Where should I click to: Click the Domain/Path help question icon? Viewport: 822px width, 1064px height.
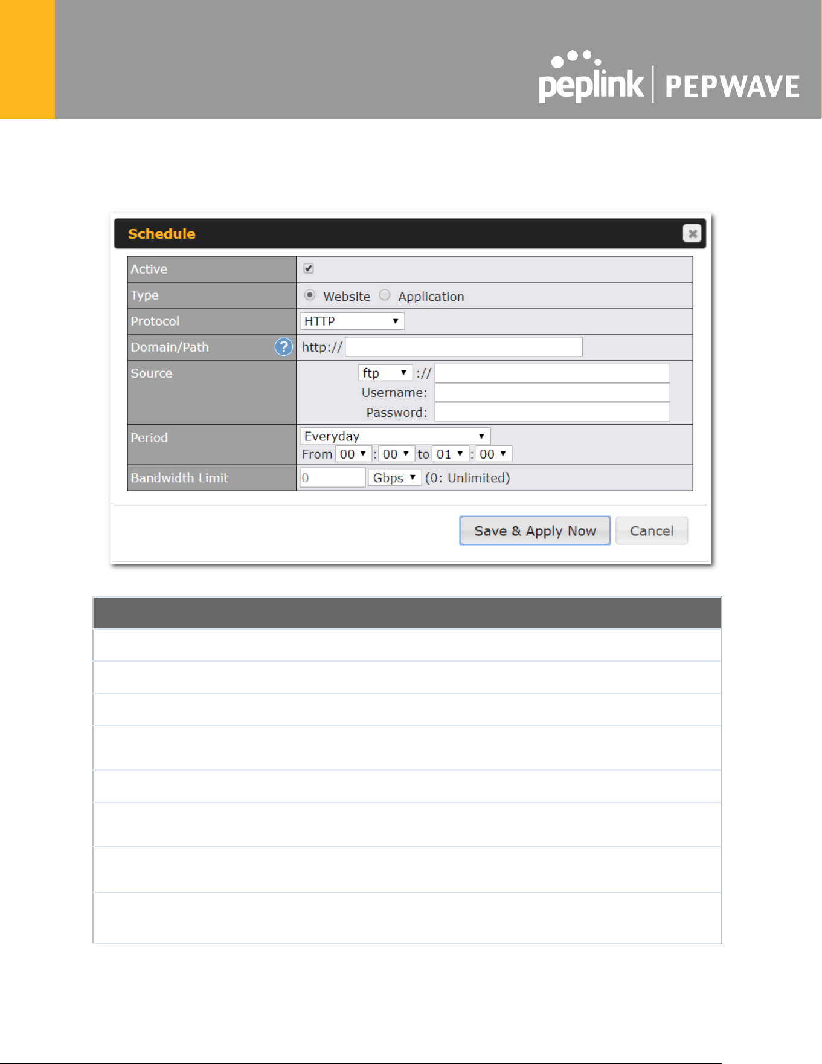pyautogui.click(x=283, y=347)
